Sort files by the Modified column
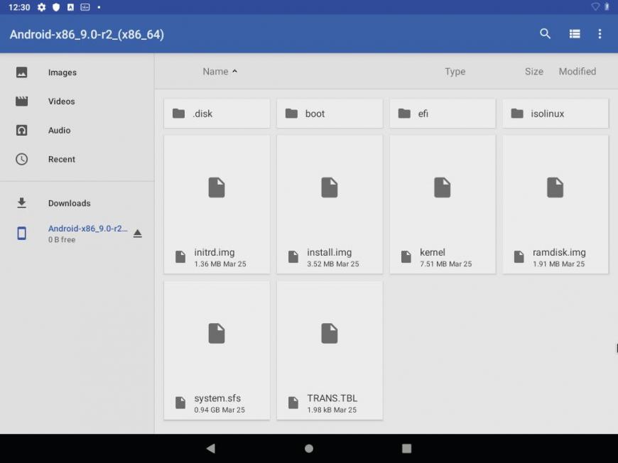618x463 pixels. (578, 71)
